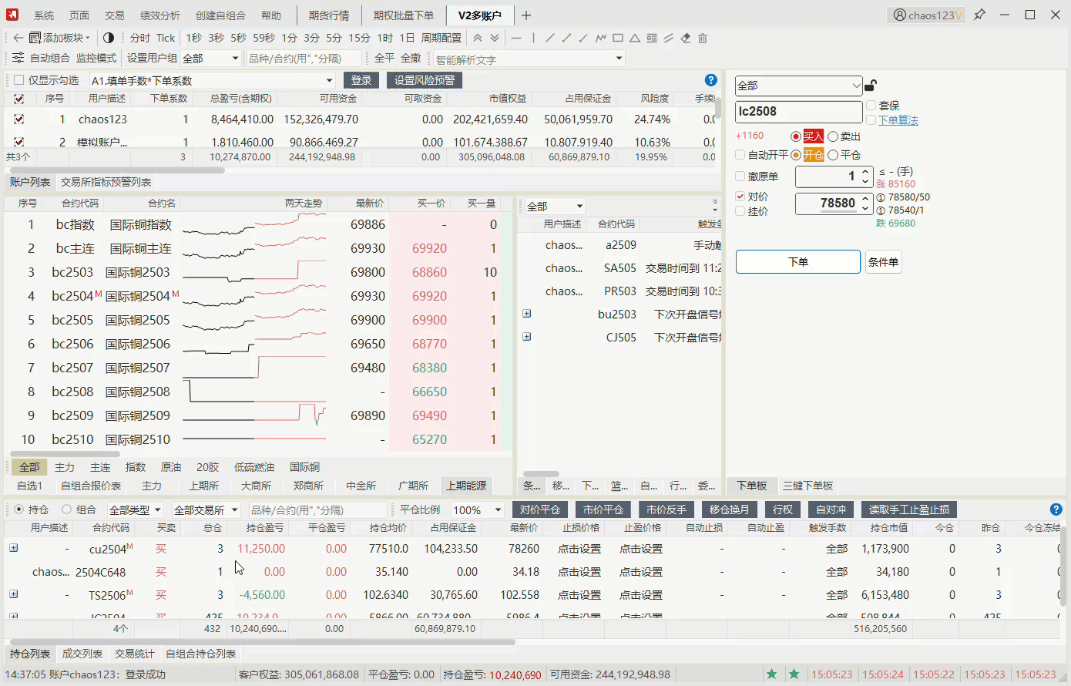This screenshot has width=1071, height=686.
Task: Toggle the dark/light contrast theme icon
Action: (109, 38)
